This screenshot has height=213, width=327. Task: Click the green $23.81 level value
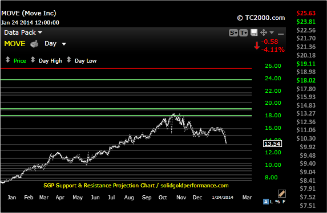[x=306, y=22]
